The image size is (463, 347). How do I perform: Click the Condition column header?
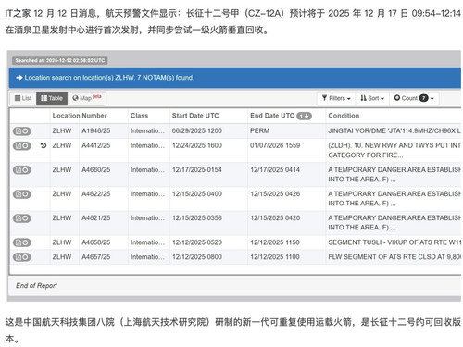pyautogui.click(x=344, y=116)
